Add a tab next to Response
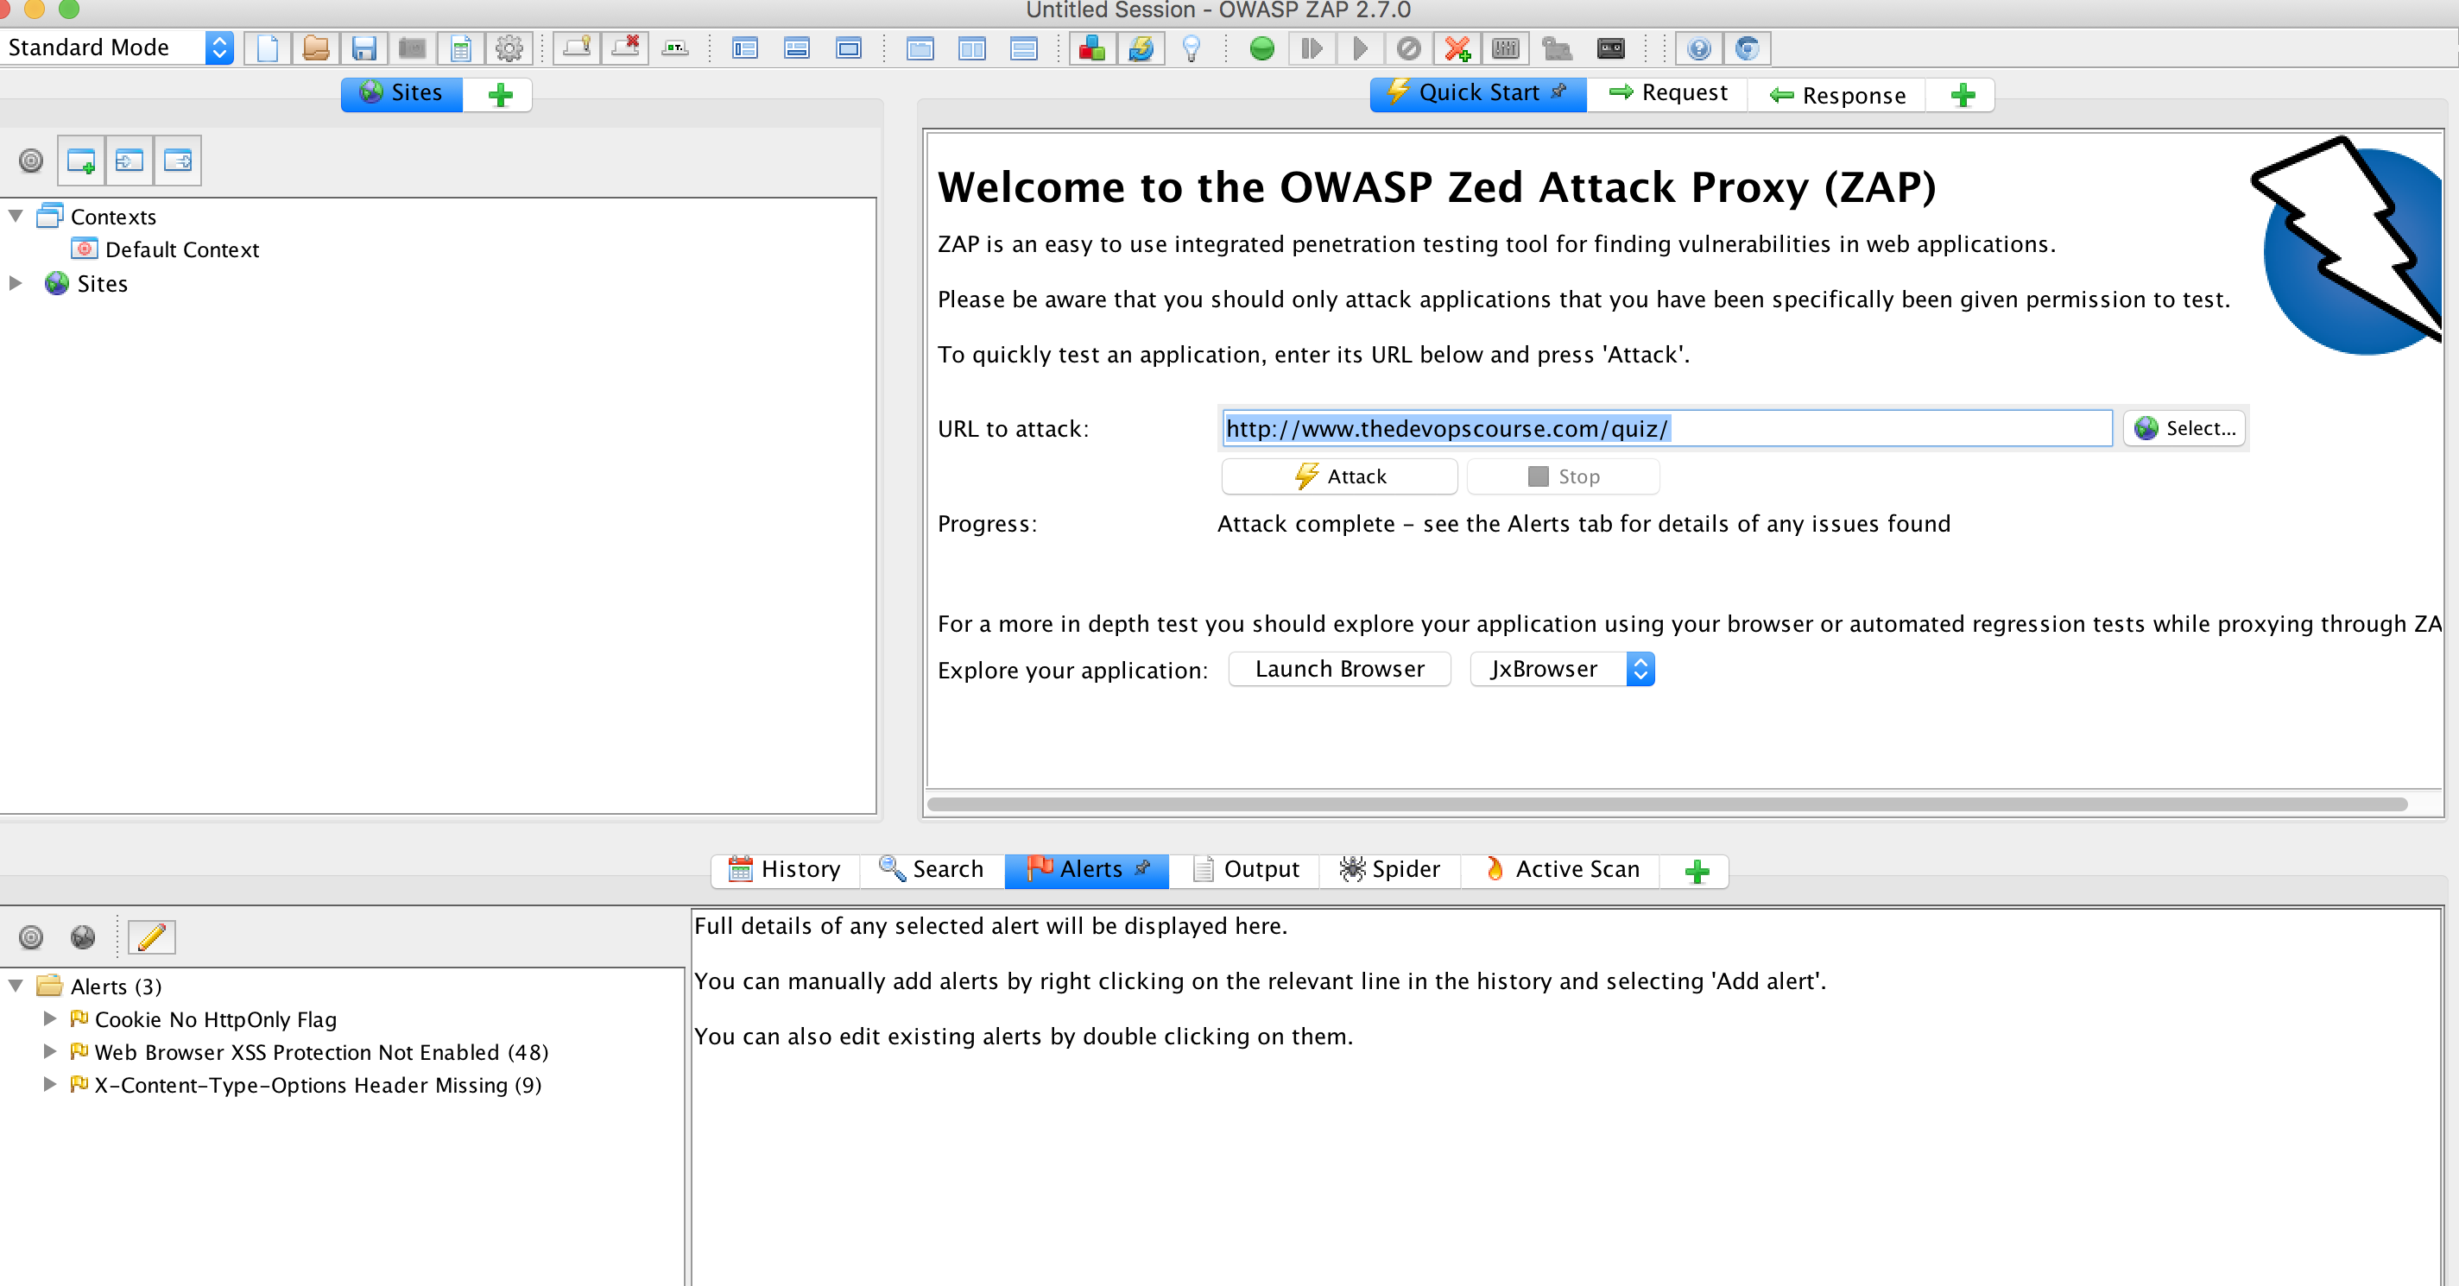The width and height of the screenshot is (2459, 1286). 1962,94
